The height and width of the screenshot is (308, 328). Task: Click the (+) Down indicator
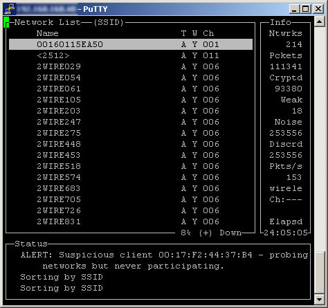(220, 233)
